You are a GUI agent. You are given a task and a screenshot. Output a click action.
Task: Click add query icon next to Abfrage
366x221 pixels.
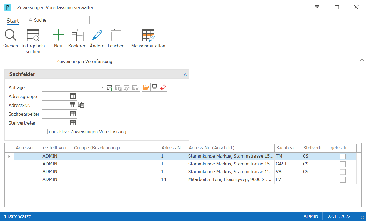click(110, 87)
